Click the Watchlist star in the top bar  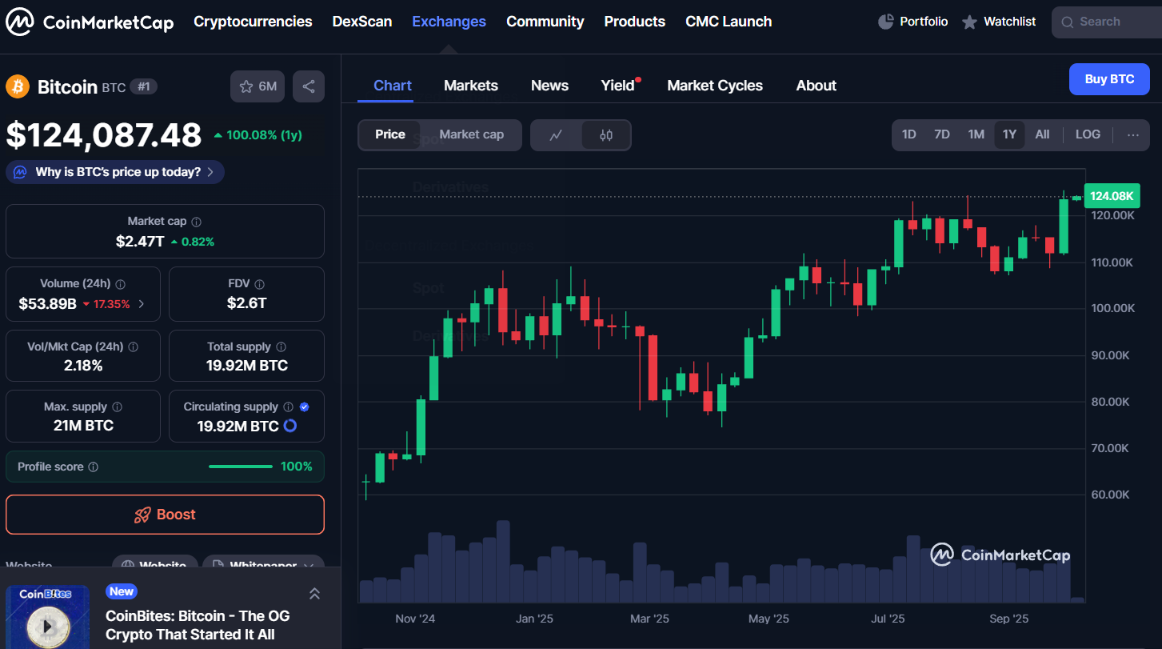coord(970,22)
